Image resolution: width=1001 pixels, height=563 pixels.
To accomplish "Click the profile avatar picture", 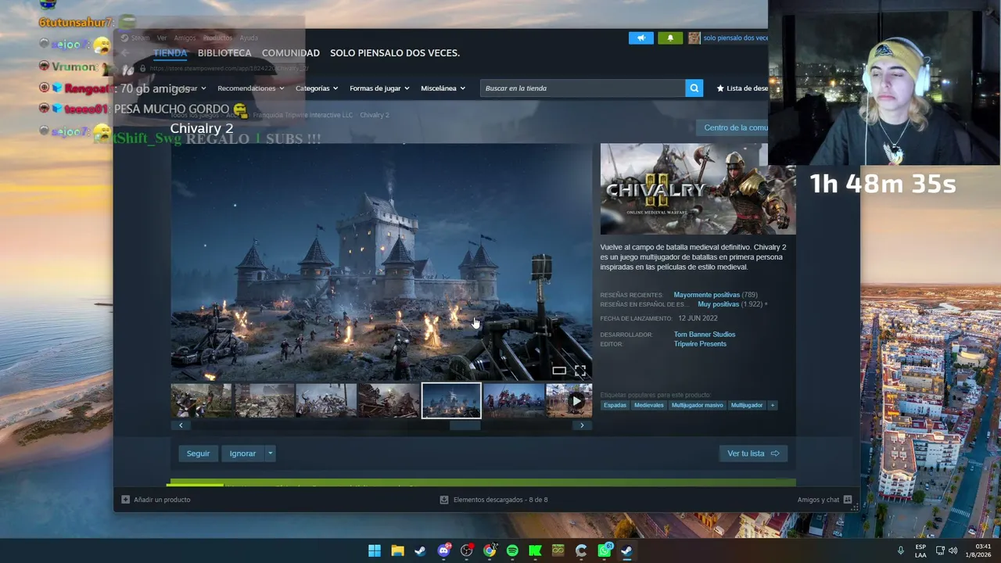I will click(x=694, y=38).
